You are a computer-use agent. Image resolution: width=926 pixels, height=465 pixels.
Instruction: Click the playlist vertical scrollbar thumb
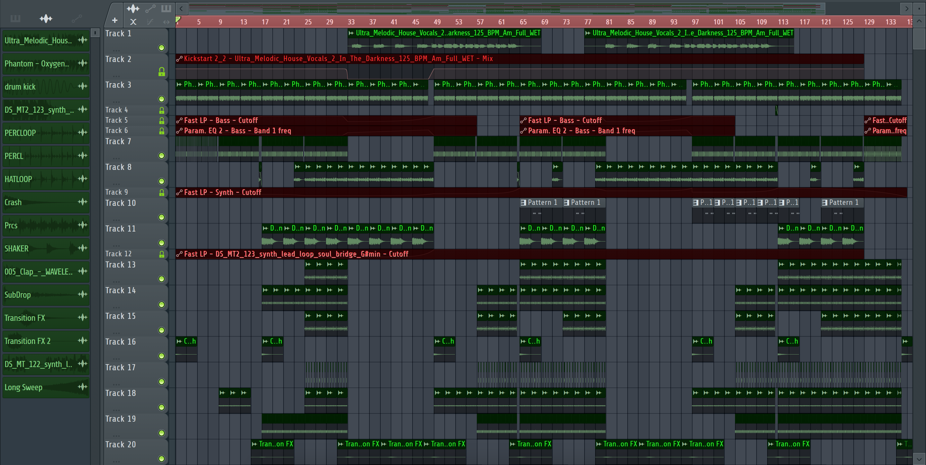click(919, 39)
